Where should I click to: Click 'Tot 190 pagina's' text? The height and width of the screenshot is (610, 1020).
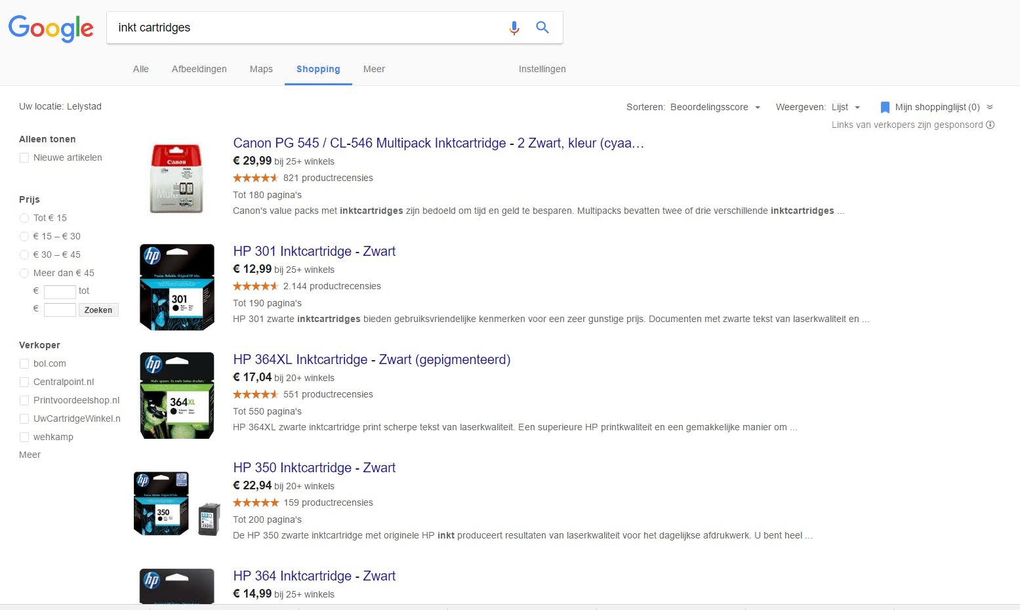click(x=268, y=303)
